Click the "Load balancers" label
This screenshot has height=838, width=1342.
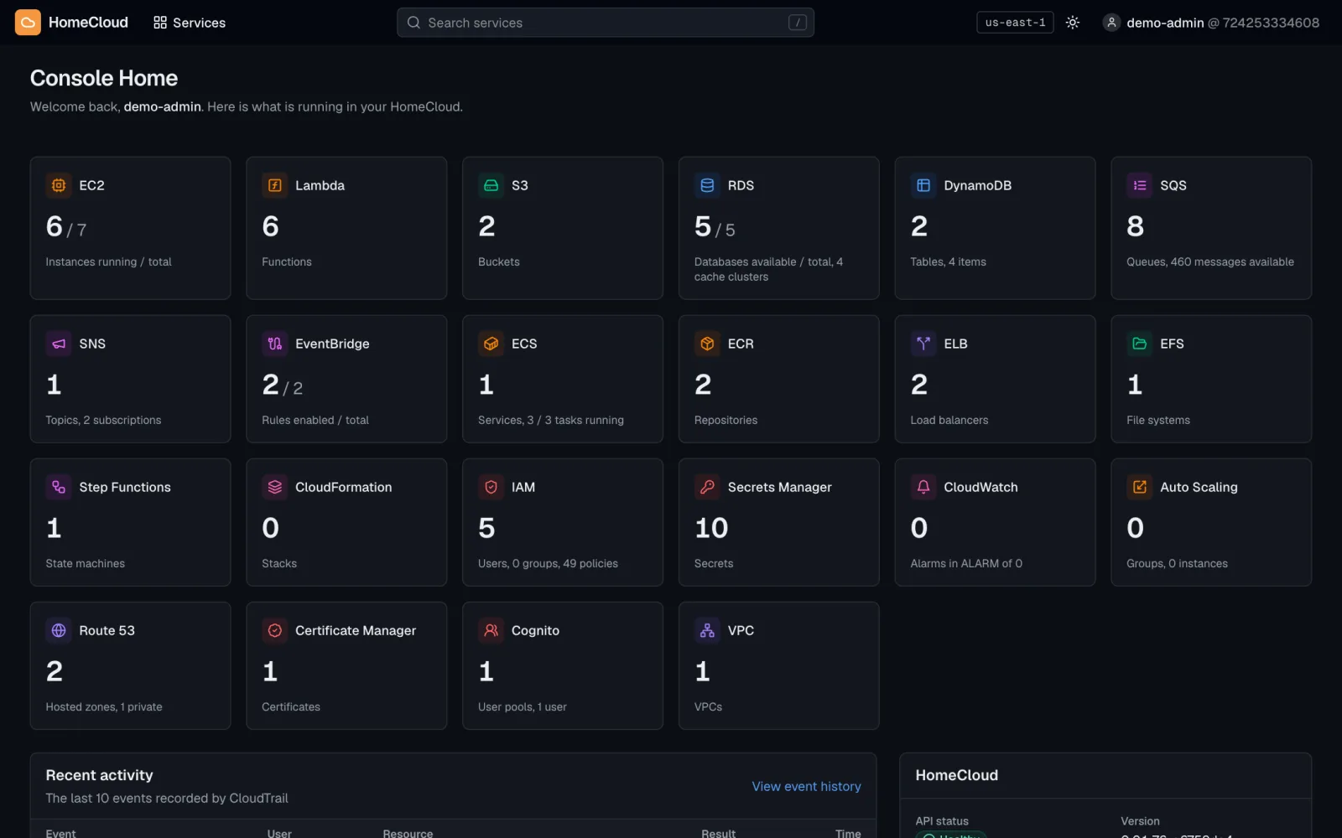tap(949, 421)
